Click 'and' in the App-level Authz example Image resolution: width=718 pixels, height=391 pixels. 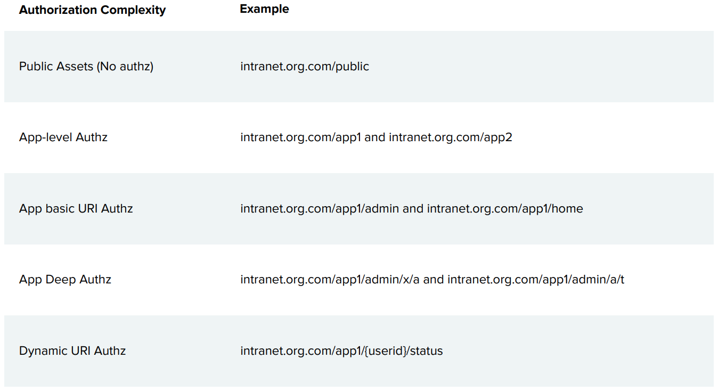click(x=375, y=137)
